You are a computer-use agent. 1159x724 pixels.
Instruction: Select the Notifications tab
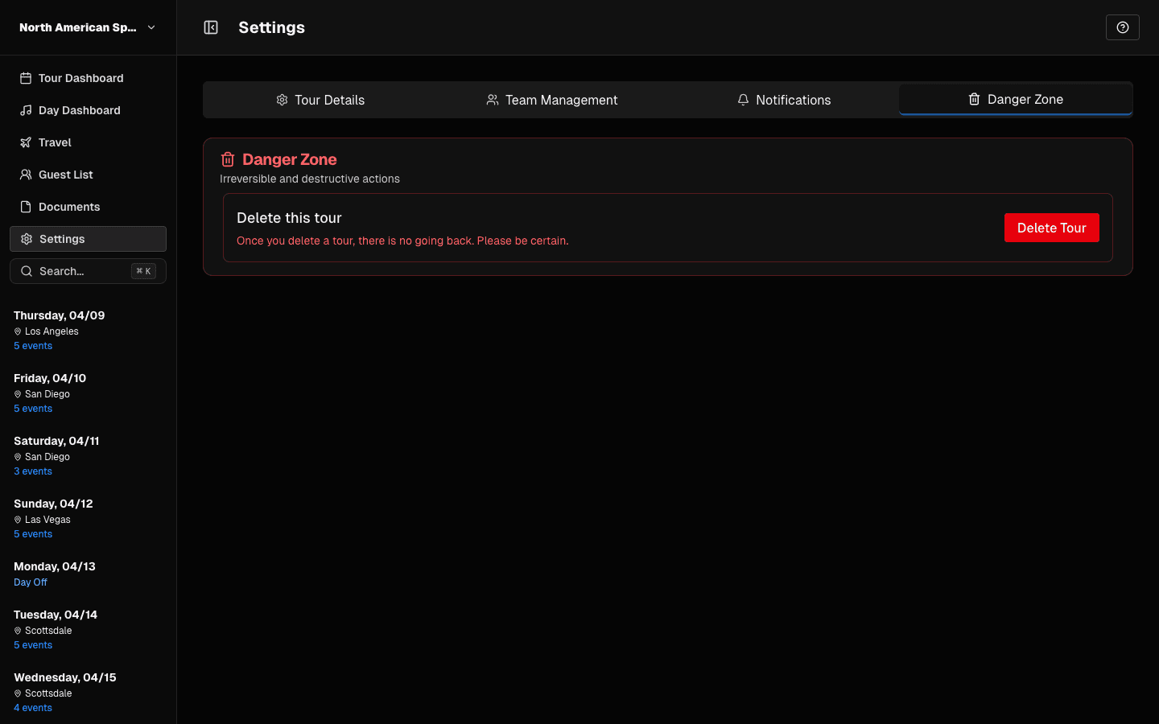click(784, 99)
